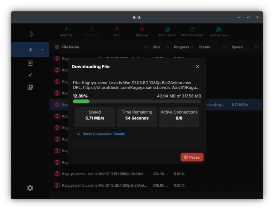The width and height of the screenshot is (274, 210).
Task: Click the 5.71 MB/s speed cell in list
Action: pos(240,105)
